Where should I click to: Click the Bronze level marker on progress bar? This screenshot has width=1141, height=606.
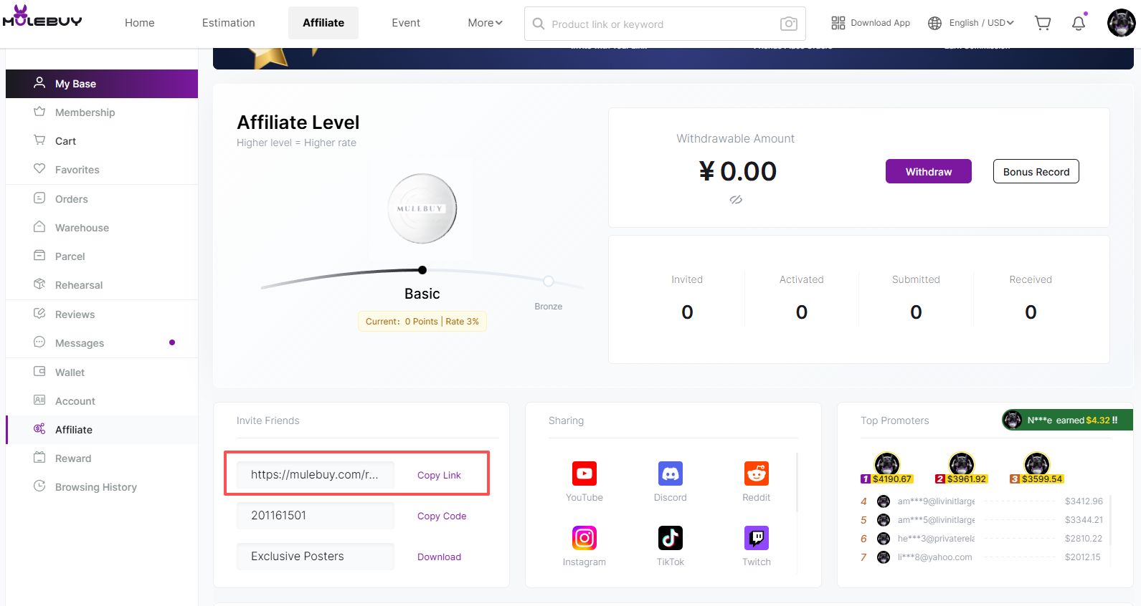(549, 281)
